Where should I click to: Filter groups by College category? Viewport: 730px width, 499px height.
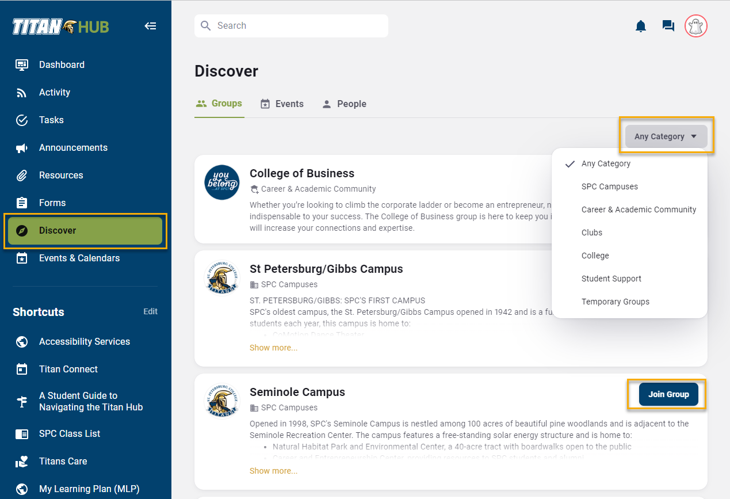tap(629, 256)
